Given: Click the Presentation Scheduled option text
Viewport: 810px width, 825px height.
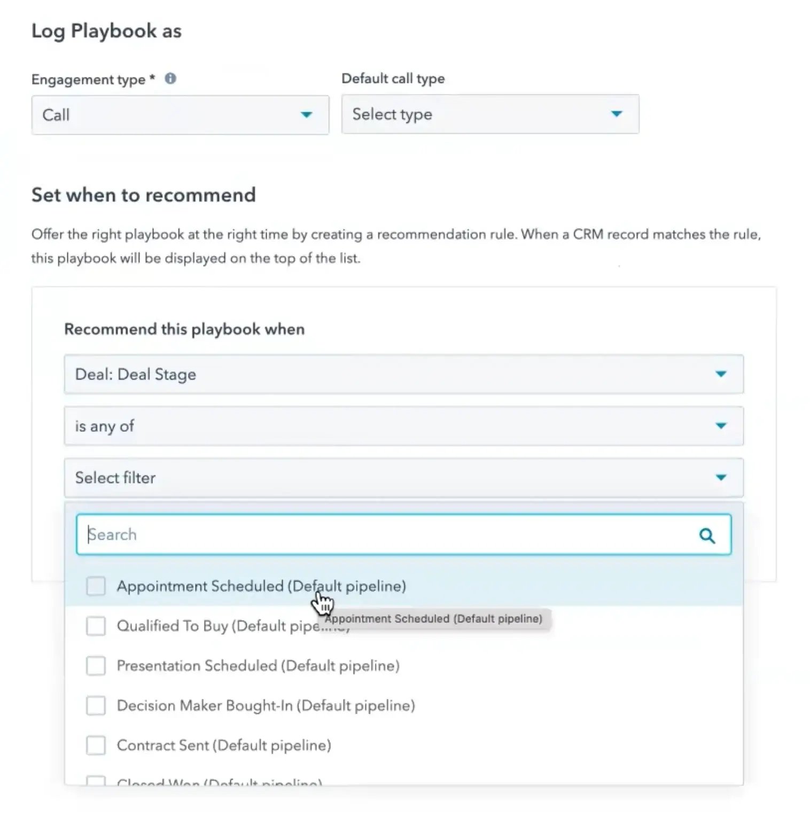Looking at the screenshot, I should click(258, 666).
